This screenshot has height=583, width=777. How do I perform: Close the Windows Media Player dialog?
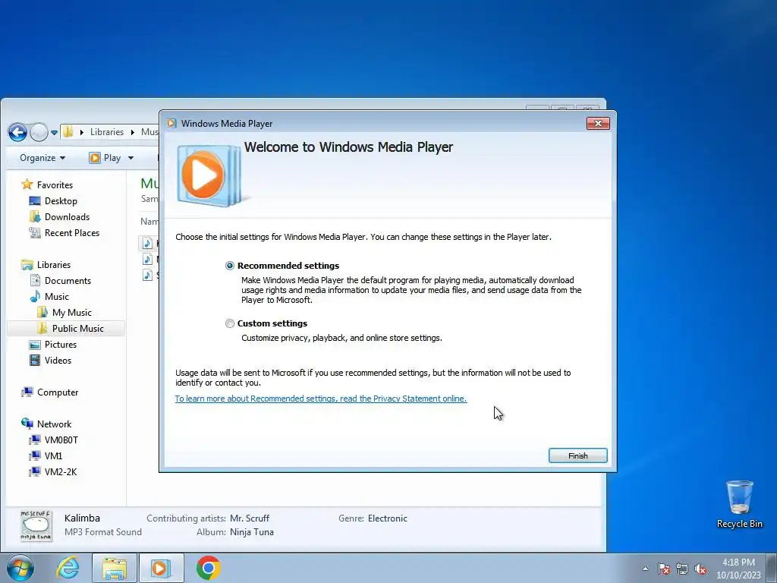(598, 124)
